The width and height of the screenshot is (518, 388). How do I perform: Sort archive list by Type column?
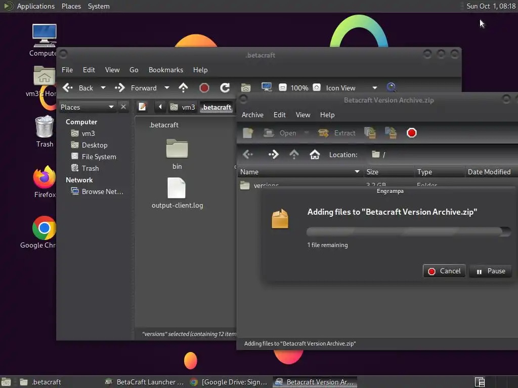440,172
